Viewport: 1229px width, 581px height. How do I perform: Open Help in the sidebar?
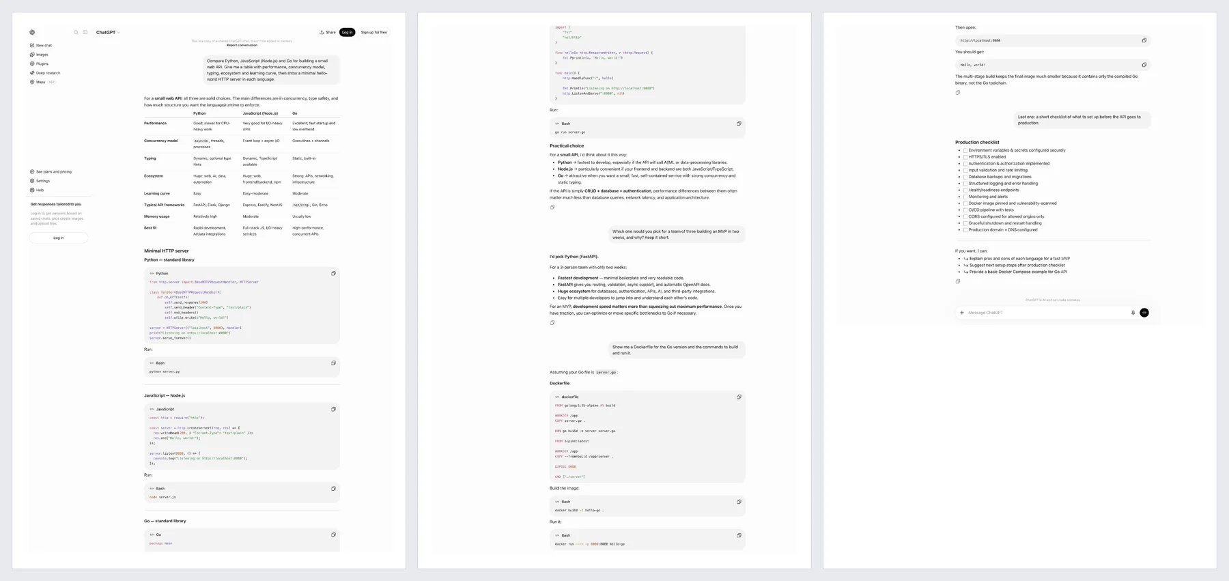coord(37,190)
